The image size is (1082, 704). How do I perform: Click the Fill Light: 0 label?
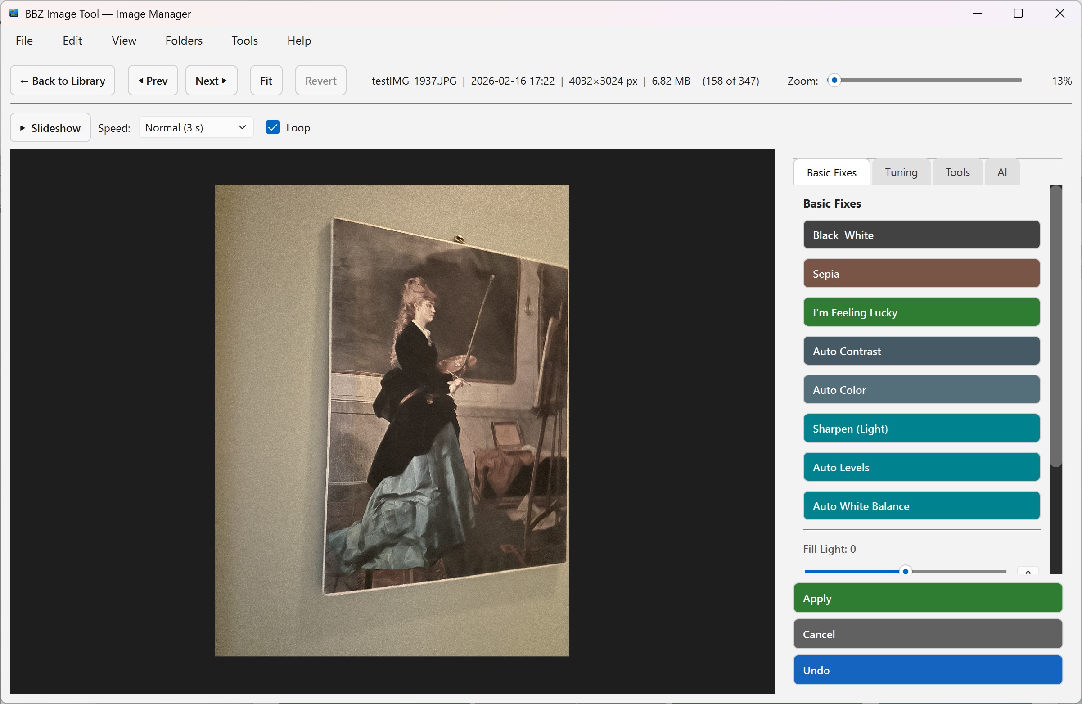click(829, 549)
